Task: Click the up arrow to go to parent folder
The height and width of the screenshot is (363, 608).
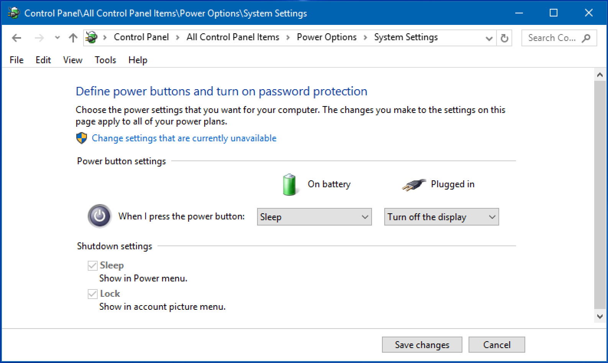Action: (x=73, y=38)
